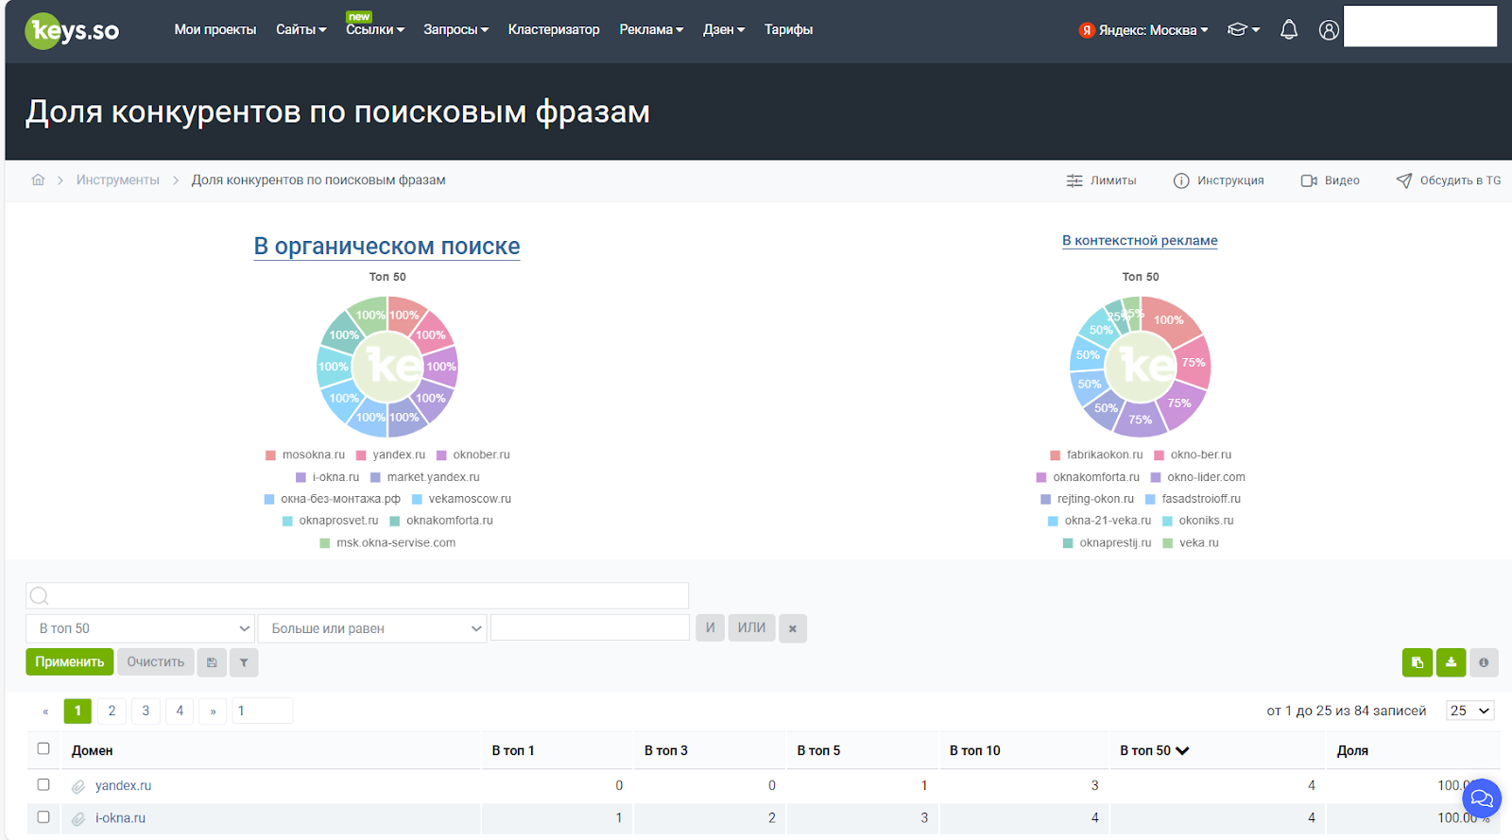Click the green Применить button
The width and height of the screenshot is (1512, 840).
tap(70, 661)
